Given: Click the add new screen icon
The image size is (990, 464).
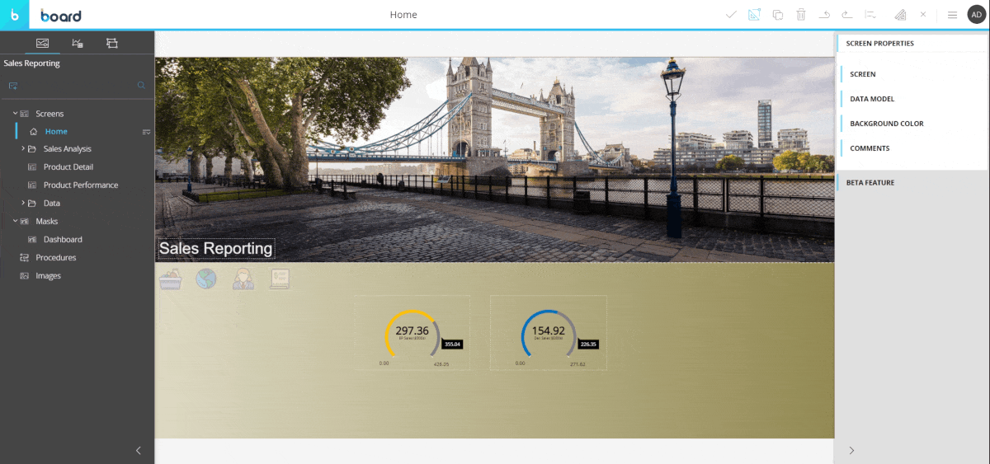Looking at the screenshot, I should tap(13, 85).
